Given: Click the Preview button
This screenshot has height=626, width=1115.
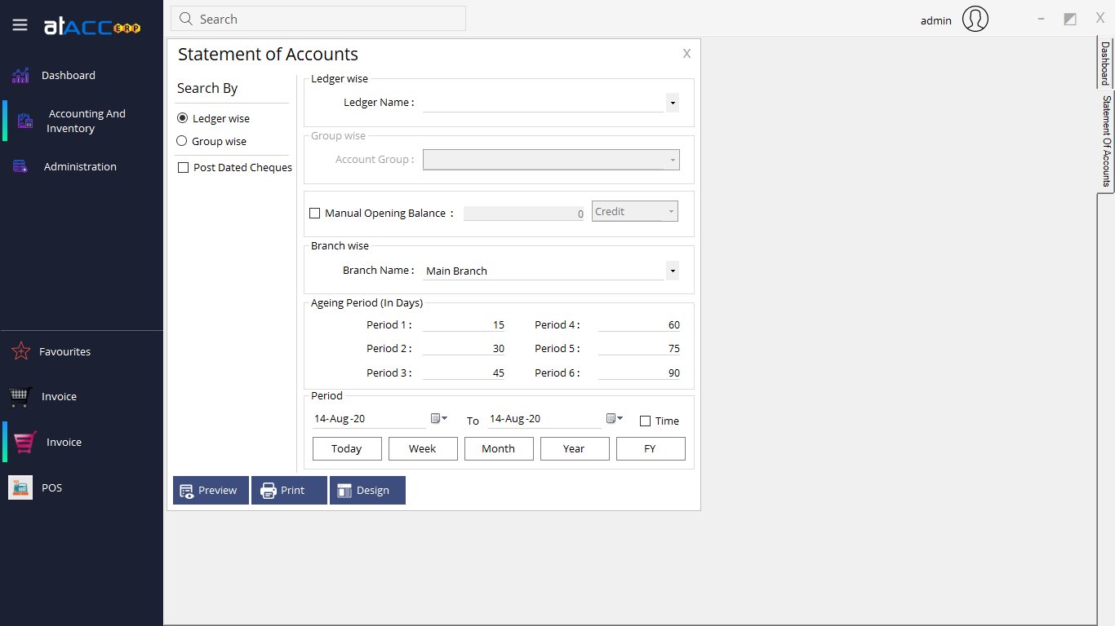Looking at the screenshot, I should click(x=210, y=490).
